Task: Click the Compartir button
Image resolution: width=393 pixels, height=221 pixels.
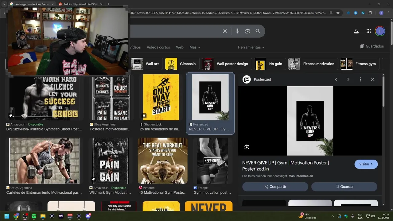Action: [275, 187]
